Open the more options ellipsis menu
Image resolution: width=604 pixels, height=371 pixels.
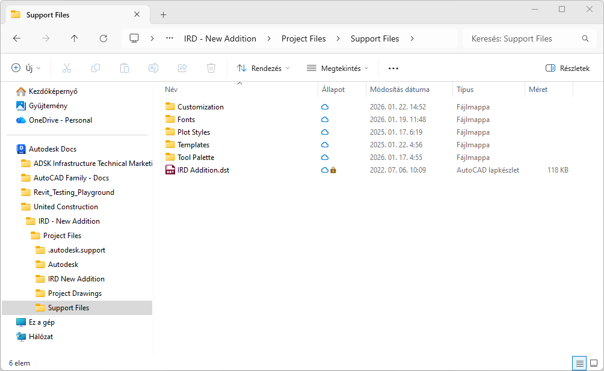click(x=393, y=68)
